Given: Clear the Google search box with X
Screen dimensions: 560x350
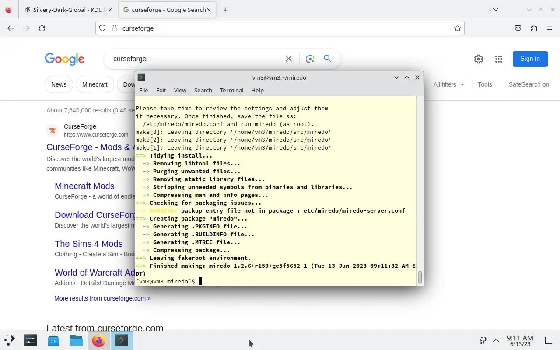Looking at the screenshot, I should click(x=289, y=59).
